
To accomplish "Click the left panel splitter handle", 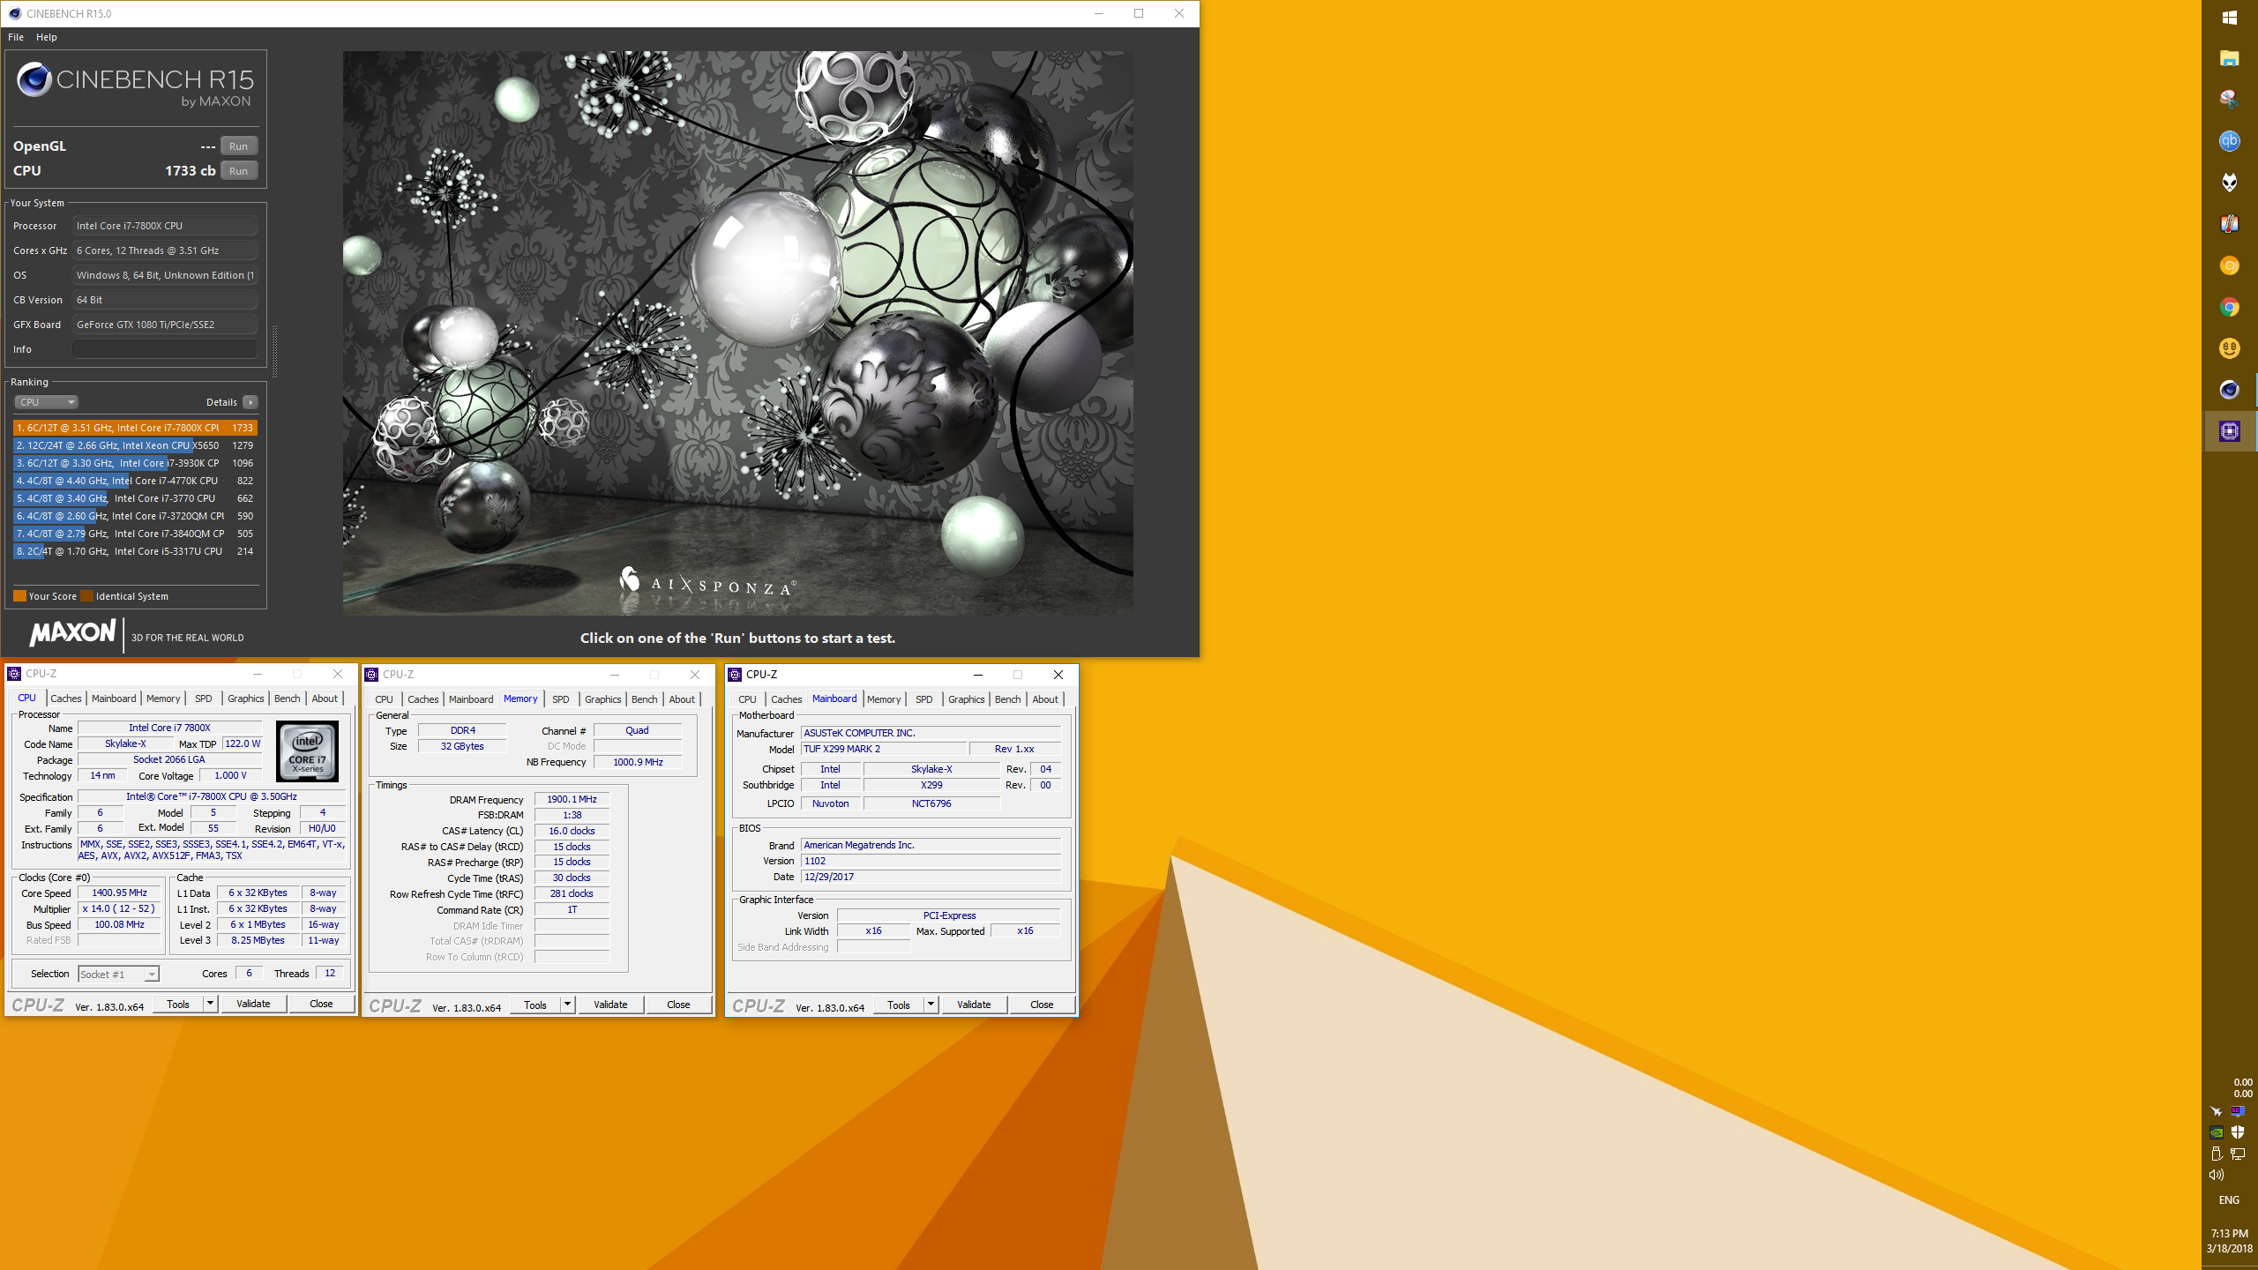I will pyautogui.click(x=275, y=351).
